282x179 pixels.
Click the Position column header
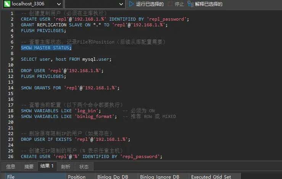pos(81,176)
